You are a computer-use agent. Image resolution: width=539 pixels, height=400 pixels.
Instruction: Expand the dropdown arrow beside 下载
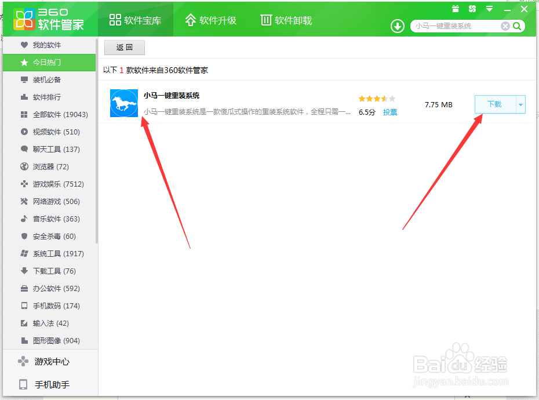tap(521, 104)
